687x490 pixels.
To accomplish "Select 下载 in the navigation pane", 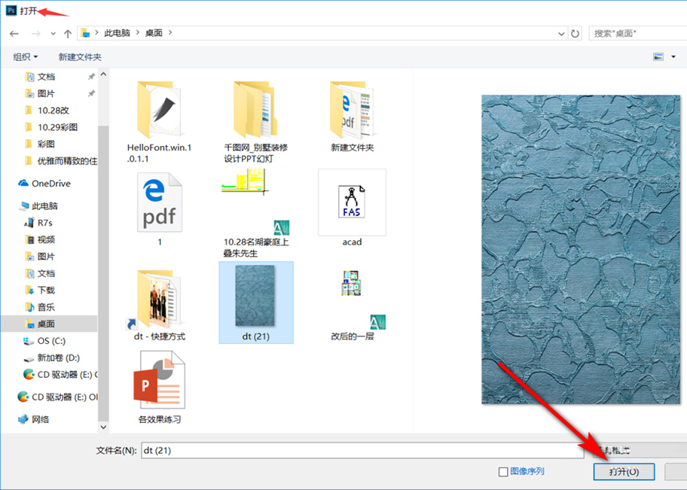I will click(x=46, y=291).
